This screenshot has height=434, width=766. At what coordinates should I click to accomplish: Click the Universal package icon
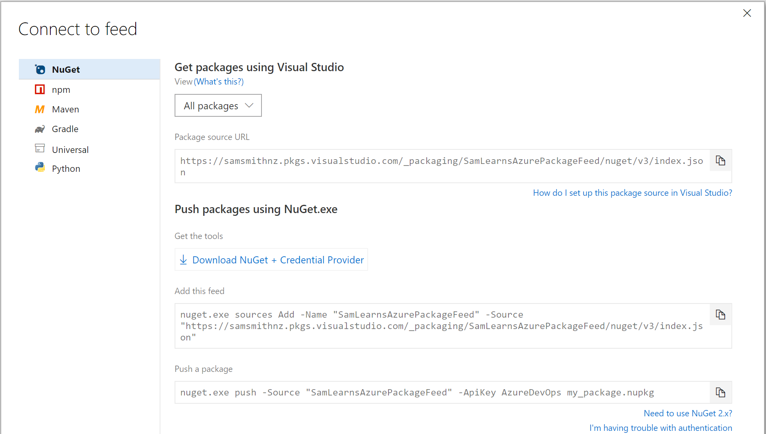(40, 149)
